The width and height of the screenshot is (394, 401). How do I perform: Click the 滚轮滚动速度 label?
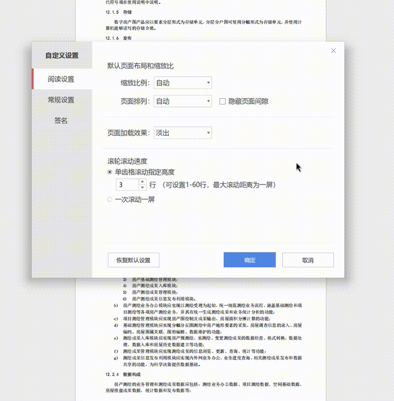127,161
